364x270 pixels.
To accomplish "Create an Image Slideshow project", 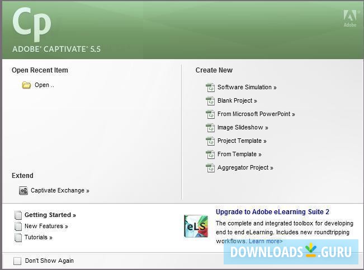I will (x=243, y=128).
